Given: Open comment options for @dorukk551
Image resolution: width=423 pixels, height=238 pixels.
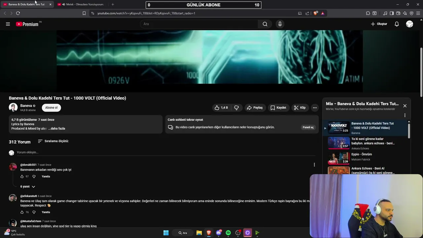Looking at the screenshot, I should point(314,165).
